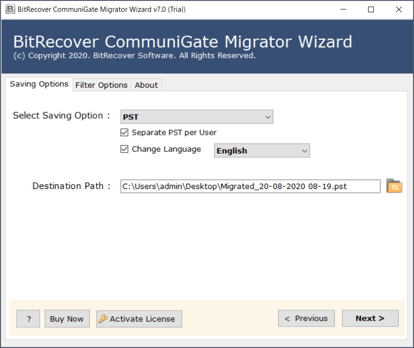Switch to the Filter Options tab

click(x=101, y=85)
